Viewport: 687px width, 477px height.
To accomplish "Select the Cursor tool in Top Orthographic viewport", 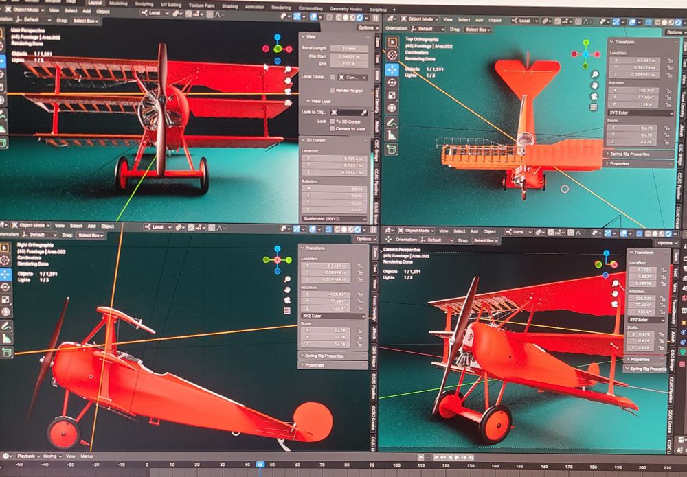I will click(392, 55).
